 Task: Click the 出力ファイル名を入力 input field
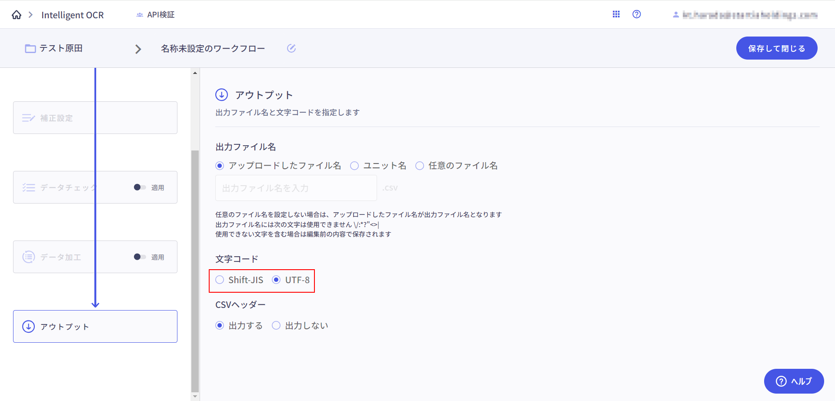(296, 188)
